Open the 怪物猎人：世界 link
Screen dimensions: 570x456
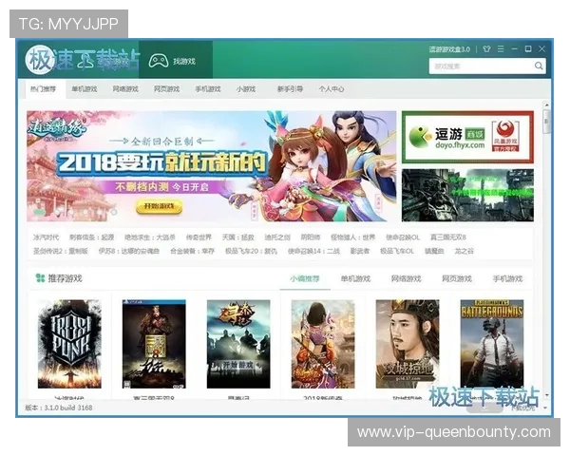[x=353, y=237]
